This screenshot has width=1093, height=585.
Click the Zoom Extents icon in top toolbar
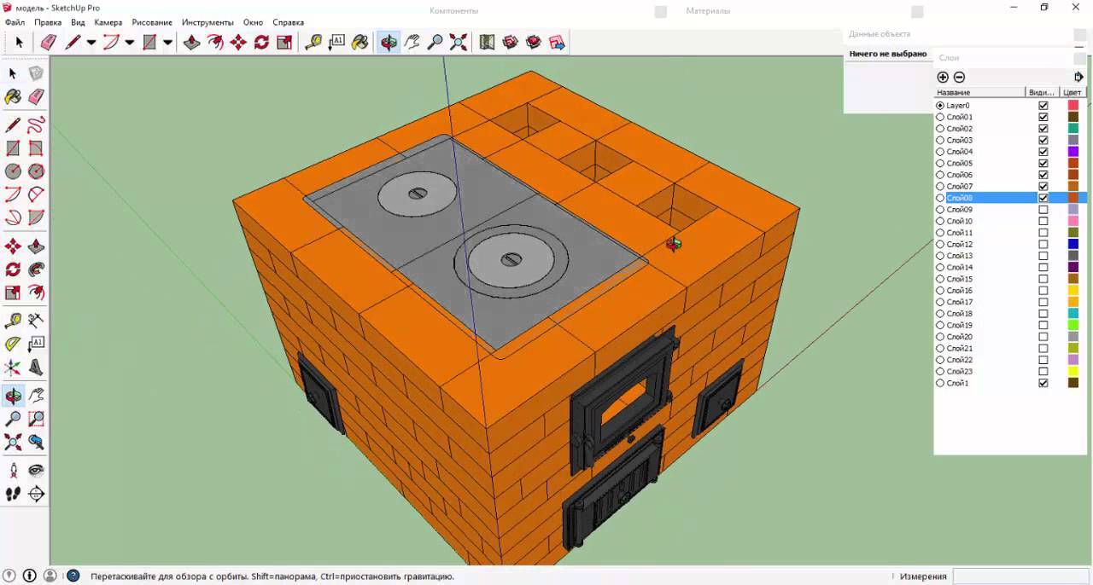pos(459,42)
